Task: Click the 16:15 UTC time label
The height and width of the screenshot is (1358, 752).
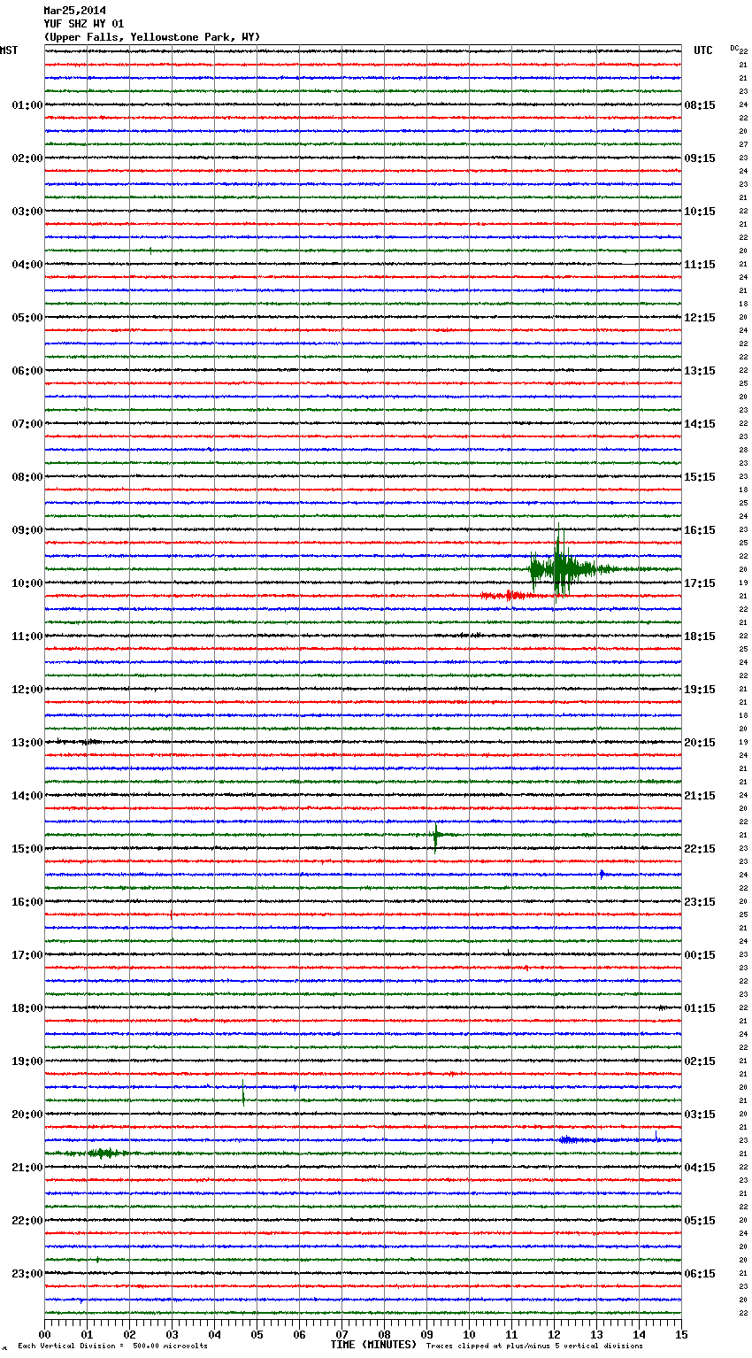Action: [700, 530]
